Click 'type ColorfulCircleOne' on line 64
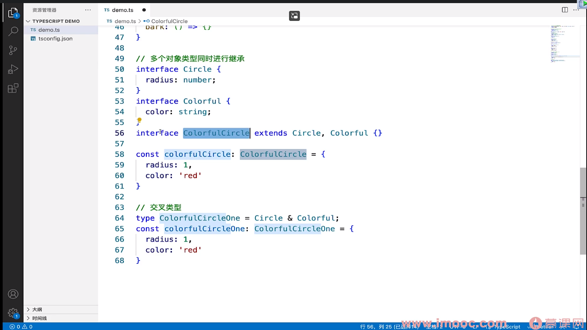587x330 pixels. point(188,218)
